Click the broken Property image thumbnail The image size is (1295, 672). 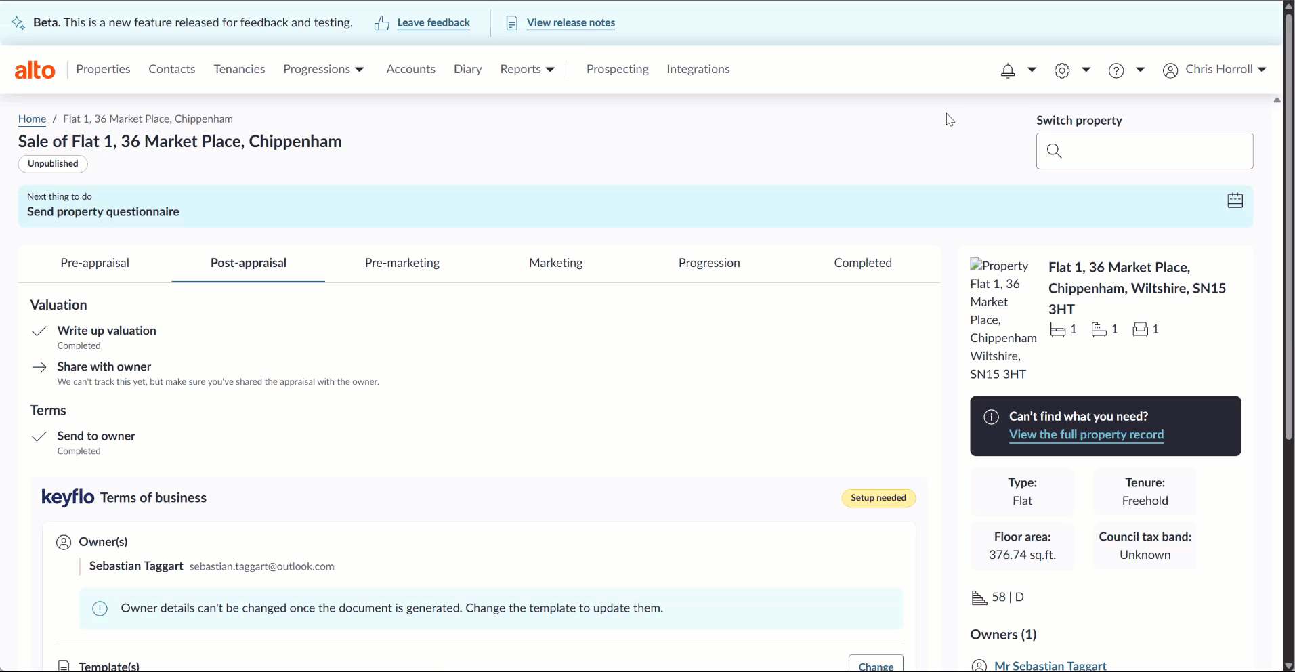coord(1003,320)
